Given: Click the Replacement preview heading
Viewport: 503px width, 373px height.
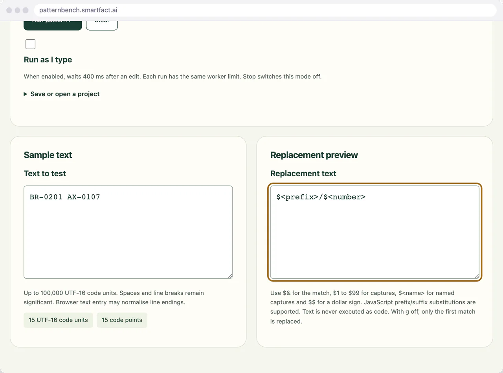Looking at the screenshot, I should (x=314, y=155).
